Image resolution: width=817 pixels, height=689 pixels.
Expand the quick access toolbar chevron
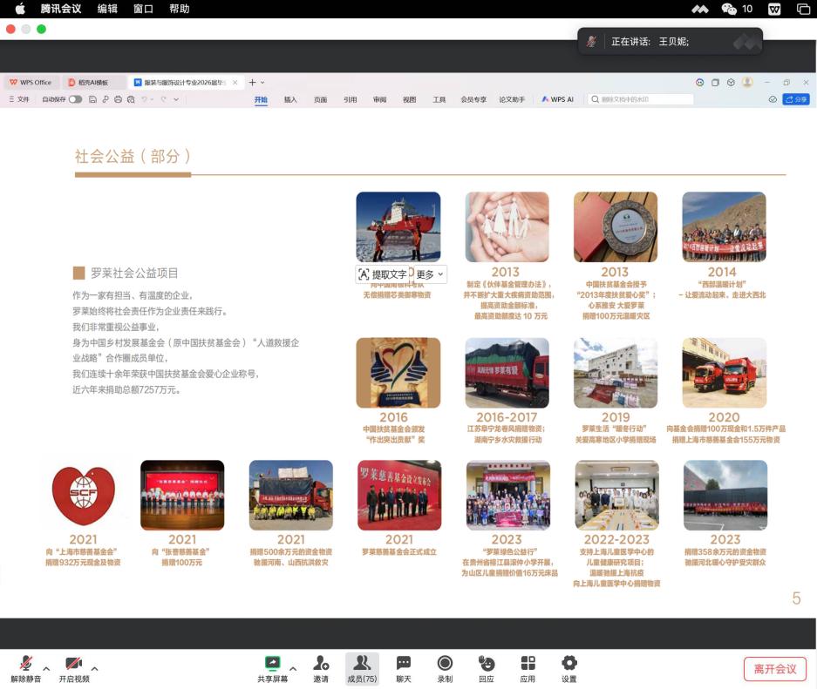(176, 99)
